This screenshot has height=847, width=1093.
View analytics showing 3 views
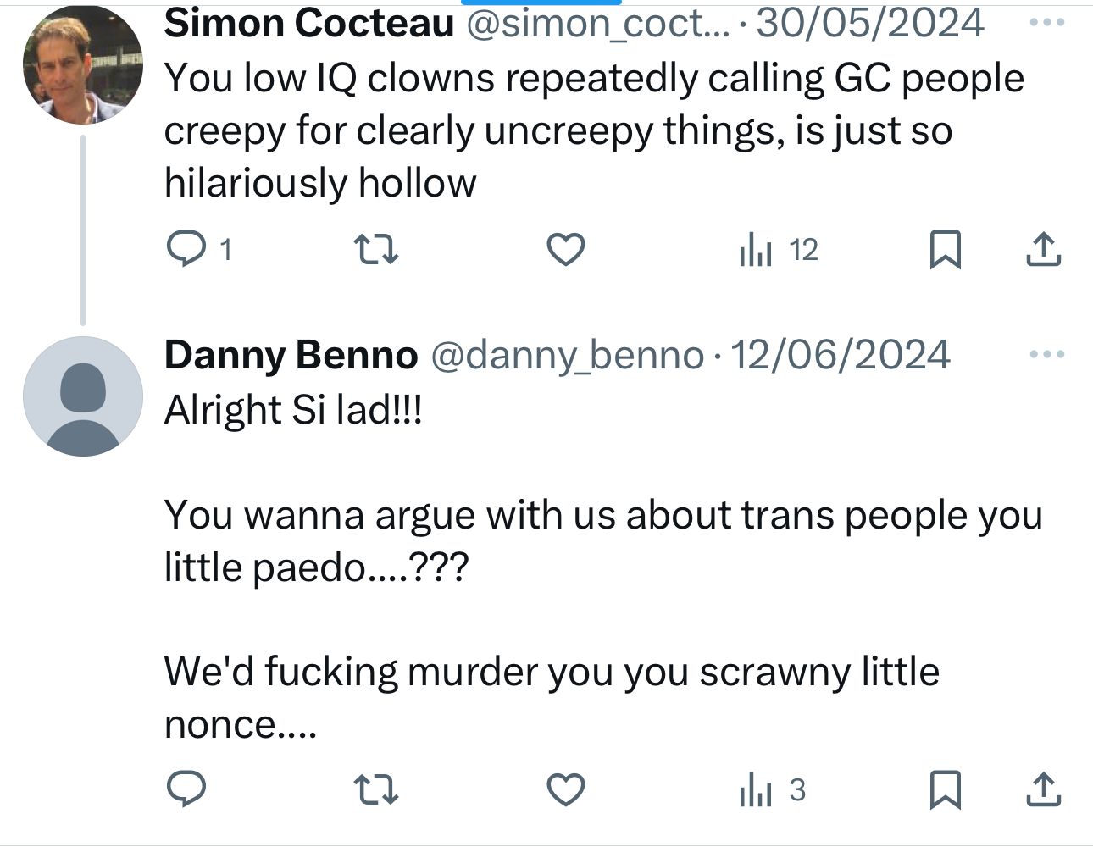tap(772, 790)
